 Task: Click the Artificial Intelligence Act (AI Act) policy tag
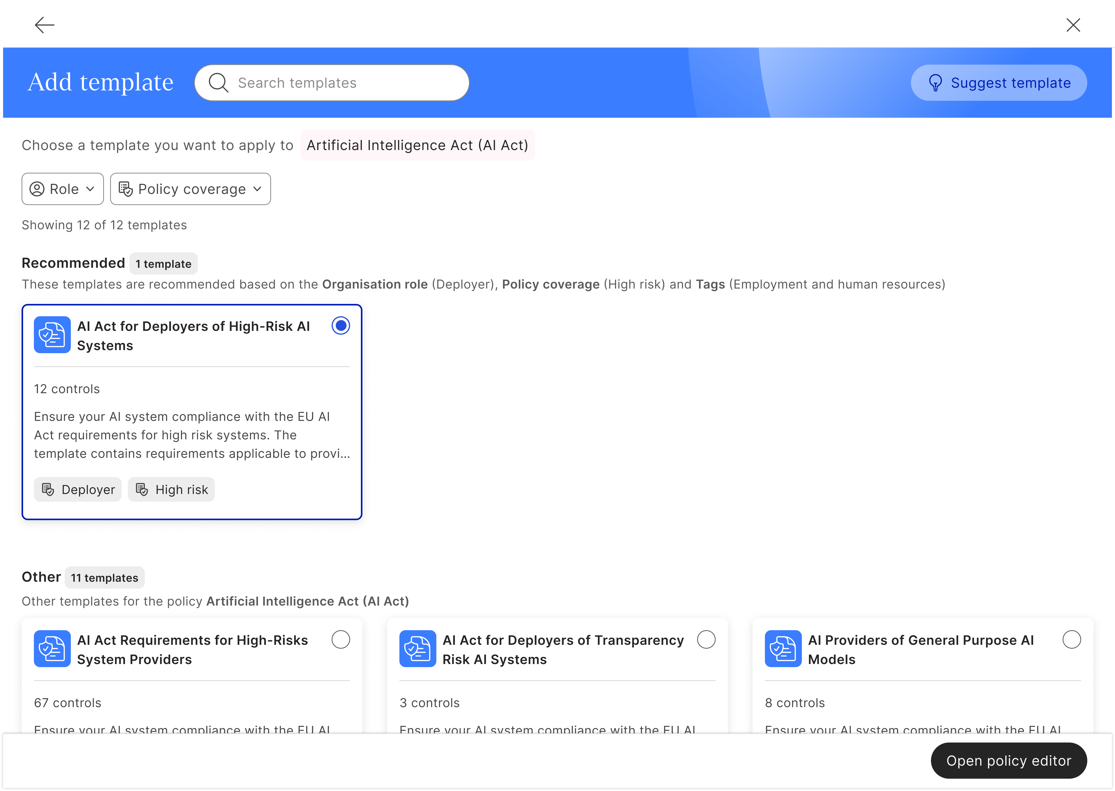[417, 145]
